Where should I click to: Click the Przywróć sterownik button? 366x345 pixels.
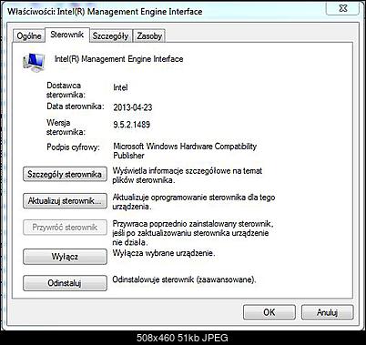[65, 228]
